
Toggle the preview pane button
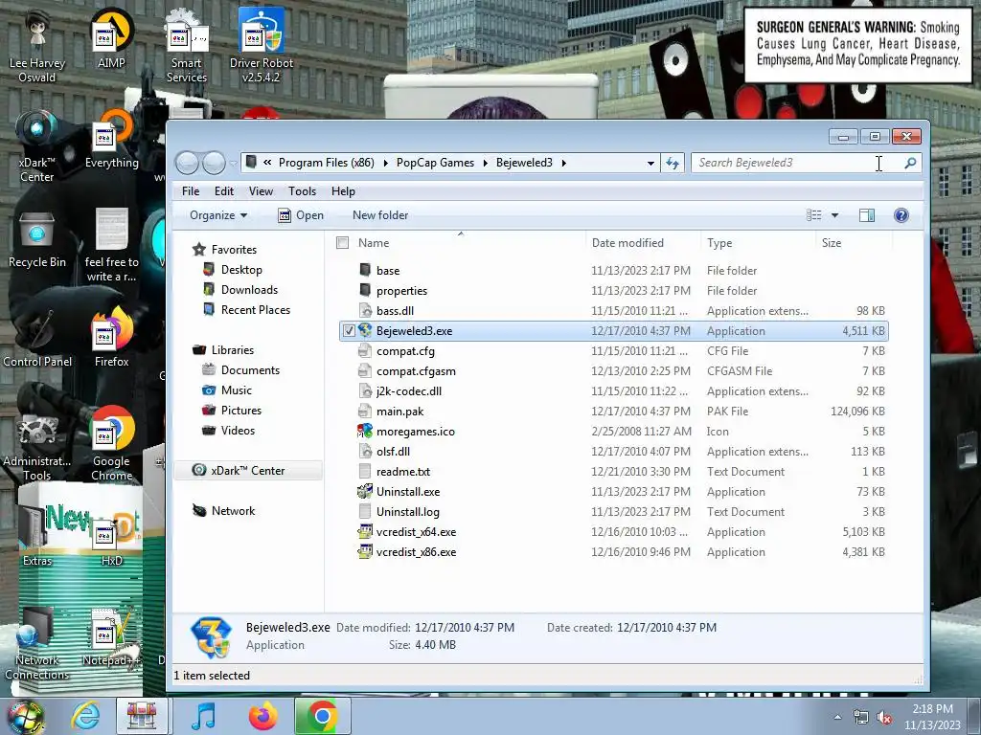point(866,215)
